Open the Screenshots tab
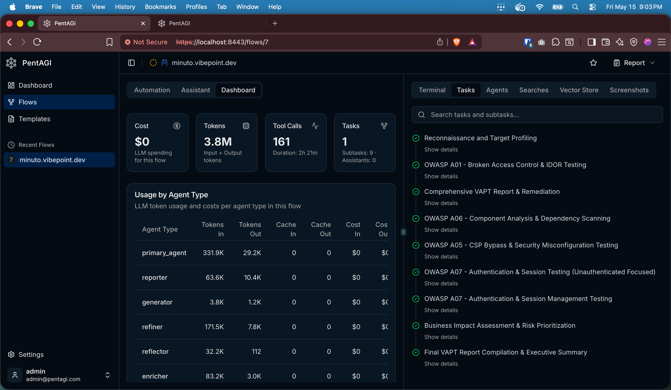 (x=629, y=90)
